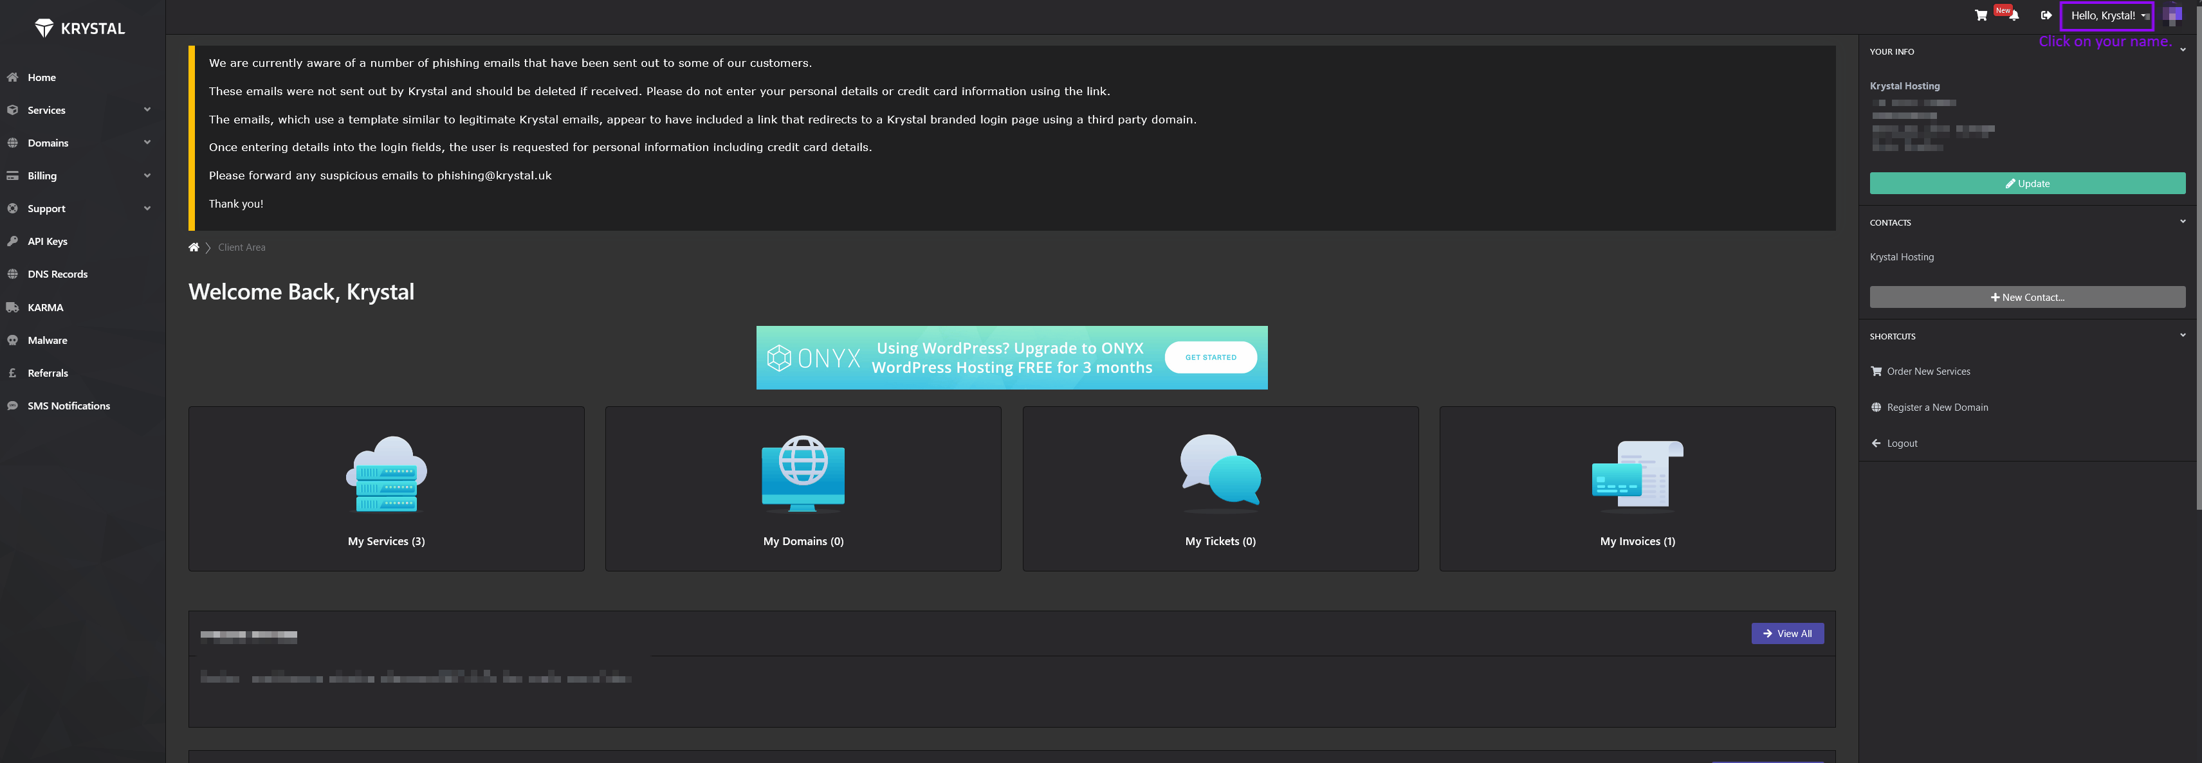
Task: Select Krystal Hosting under Contacts
Action: tap(1901, 257)
